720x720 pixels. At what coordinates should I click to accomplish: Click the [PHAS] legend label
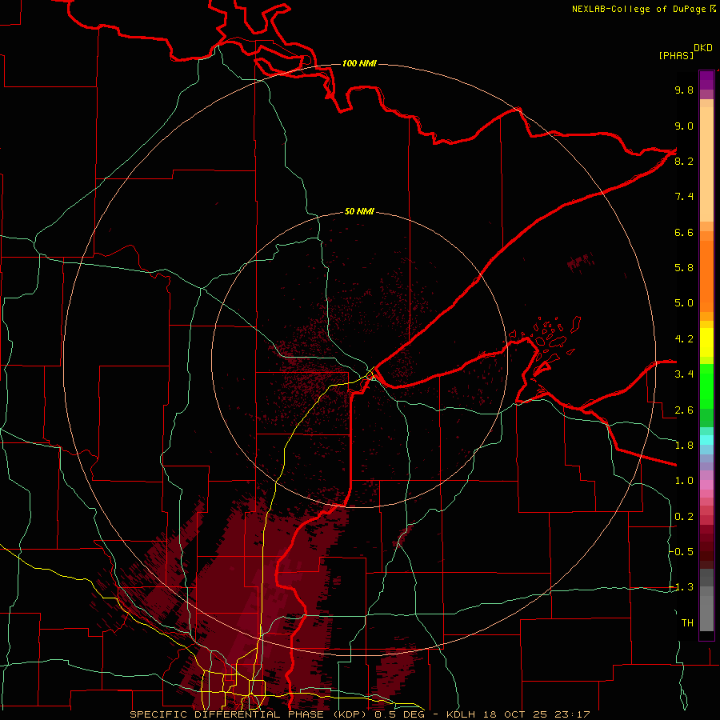676,55
